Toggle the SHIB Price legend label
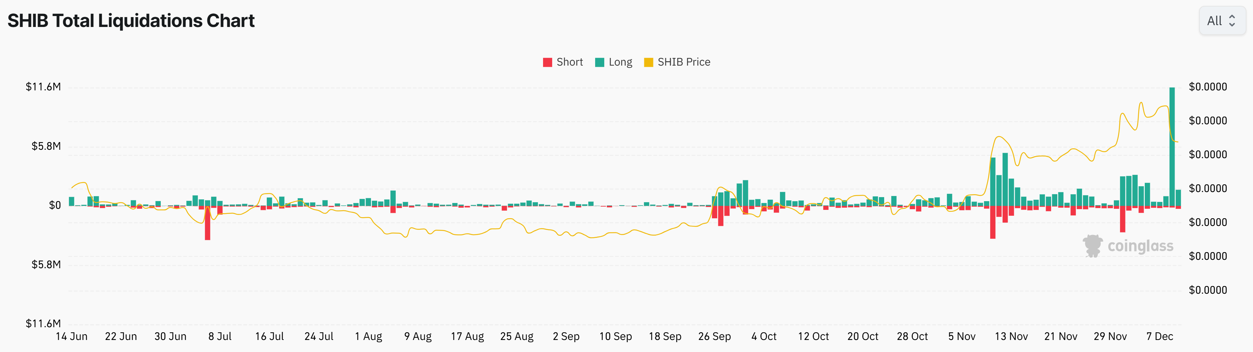The width and height of the screenshot is (1253, 352). [x=683, y=62]
